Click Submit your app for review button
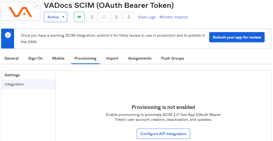Viewport: 273px width, 141px height. point(237,37)
